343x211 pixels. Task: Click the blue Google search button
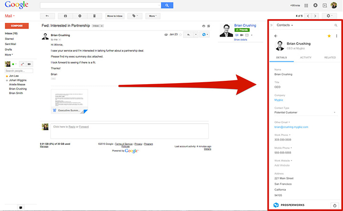tap(166, 5)
